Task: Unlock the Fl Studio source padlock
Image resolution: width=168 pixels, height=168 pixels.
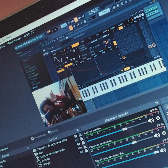Action: (x=85, y=147)
